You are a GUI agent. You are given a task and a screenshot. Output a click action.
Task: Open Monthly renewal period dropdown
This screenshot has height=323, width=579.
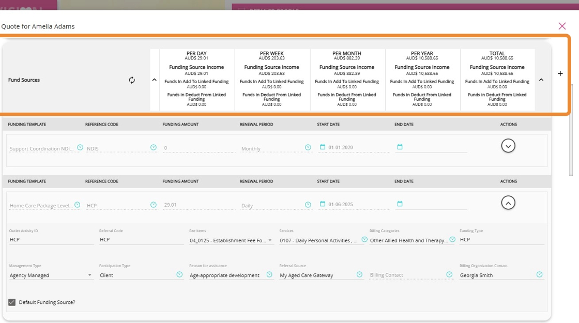click(308, 148)
